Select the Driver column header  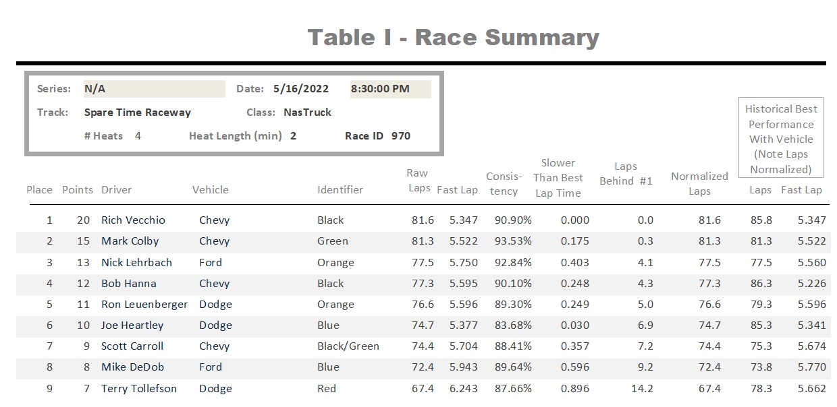pos(117,190)
